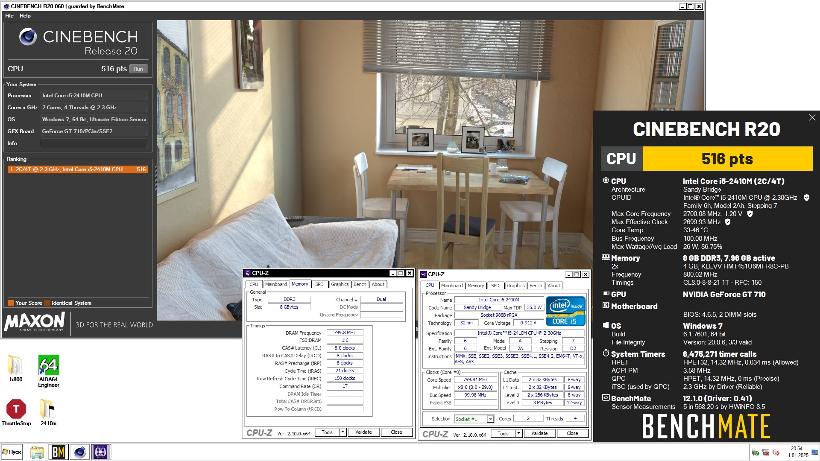Image resolution: width=820 pixels, height=461 pixels.
Task: Click Close button in left CPU-Z window
Action: click(396, 432)
